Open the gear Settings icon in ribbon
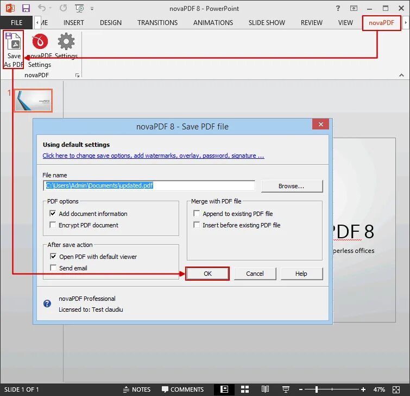 (x=66, y=41)
